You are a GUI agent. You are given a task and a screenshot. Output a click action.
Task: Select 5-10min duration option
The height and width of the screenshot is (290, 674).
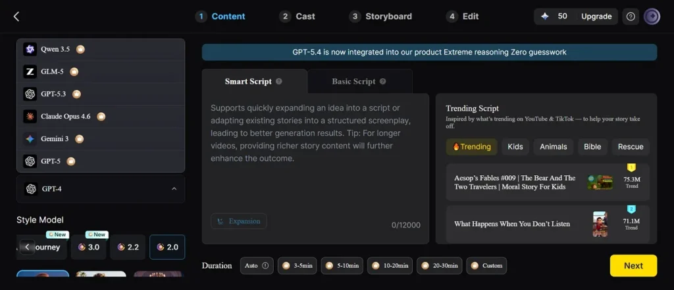(342, 266)
